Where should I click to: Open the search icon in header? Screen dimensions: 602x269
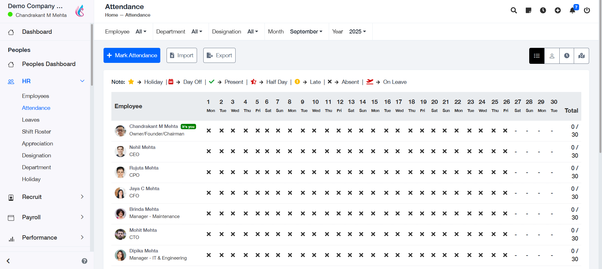click(514, 10)
